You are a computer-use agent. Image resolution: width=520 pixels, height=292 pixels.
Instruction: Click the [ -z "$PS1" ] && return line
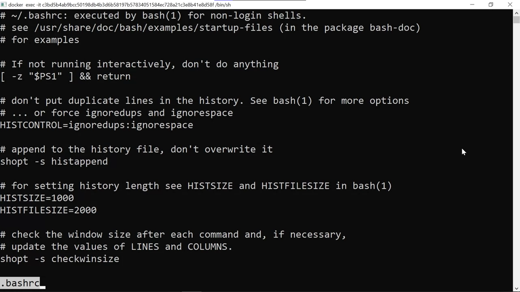(x=65, y=76)
